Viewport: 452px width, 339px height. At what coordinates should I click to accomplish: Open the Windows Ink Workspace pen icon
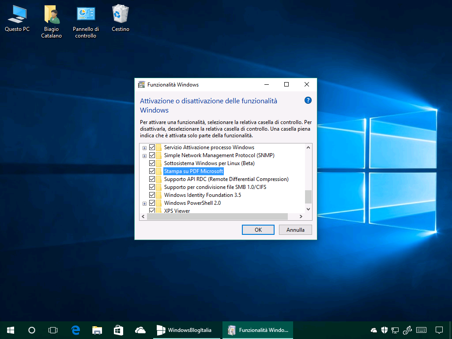pyautogui.click(x=407, y=330)
